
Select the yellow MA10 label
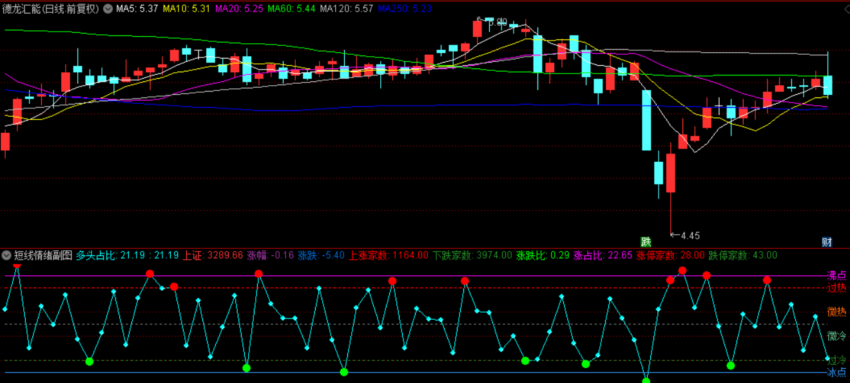click(186, 9)
